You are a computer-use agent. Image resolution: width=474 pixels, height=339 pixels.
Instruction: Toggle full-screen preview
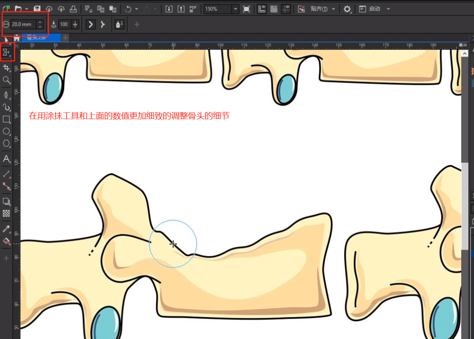246,9
